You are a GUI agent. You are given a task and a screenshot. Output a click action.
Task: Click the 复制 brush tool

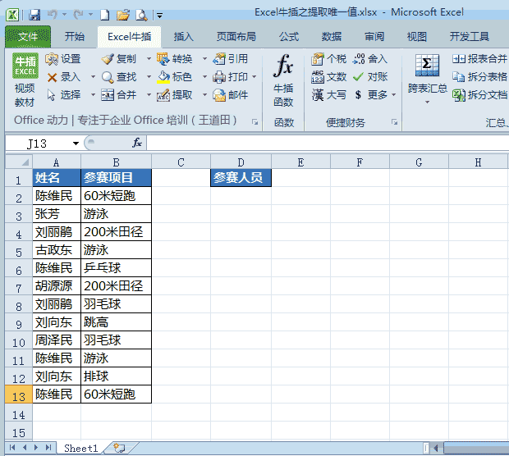click(x=118, y=59)
